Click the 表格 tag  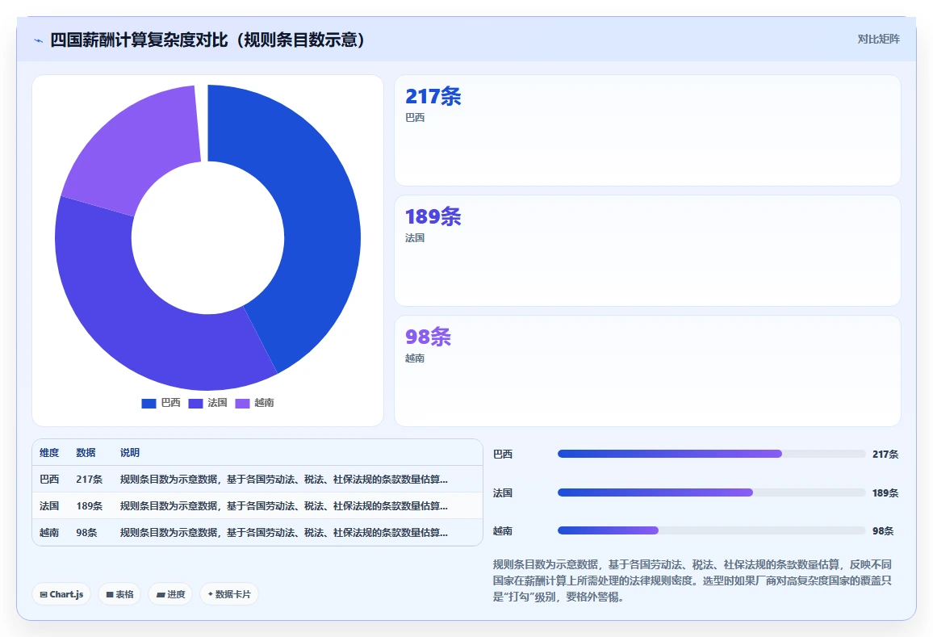click(119, 594)
